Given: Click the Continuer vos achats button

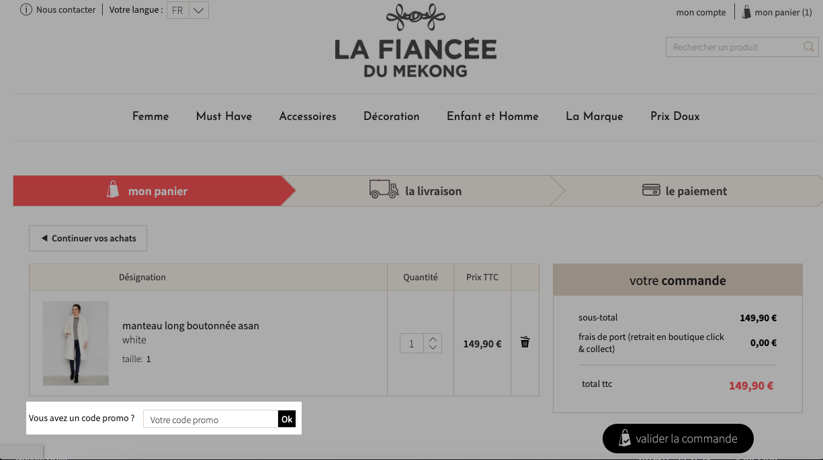Looking at the screenshot, I should 88,238.
